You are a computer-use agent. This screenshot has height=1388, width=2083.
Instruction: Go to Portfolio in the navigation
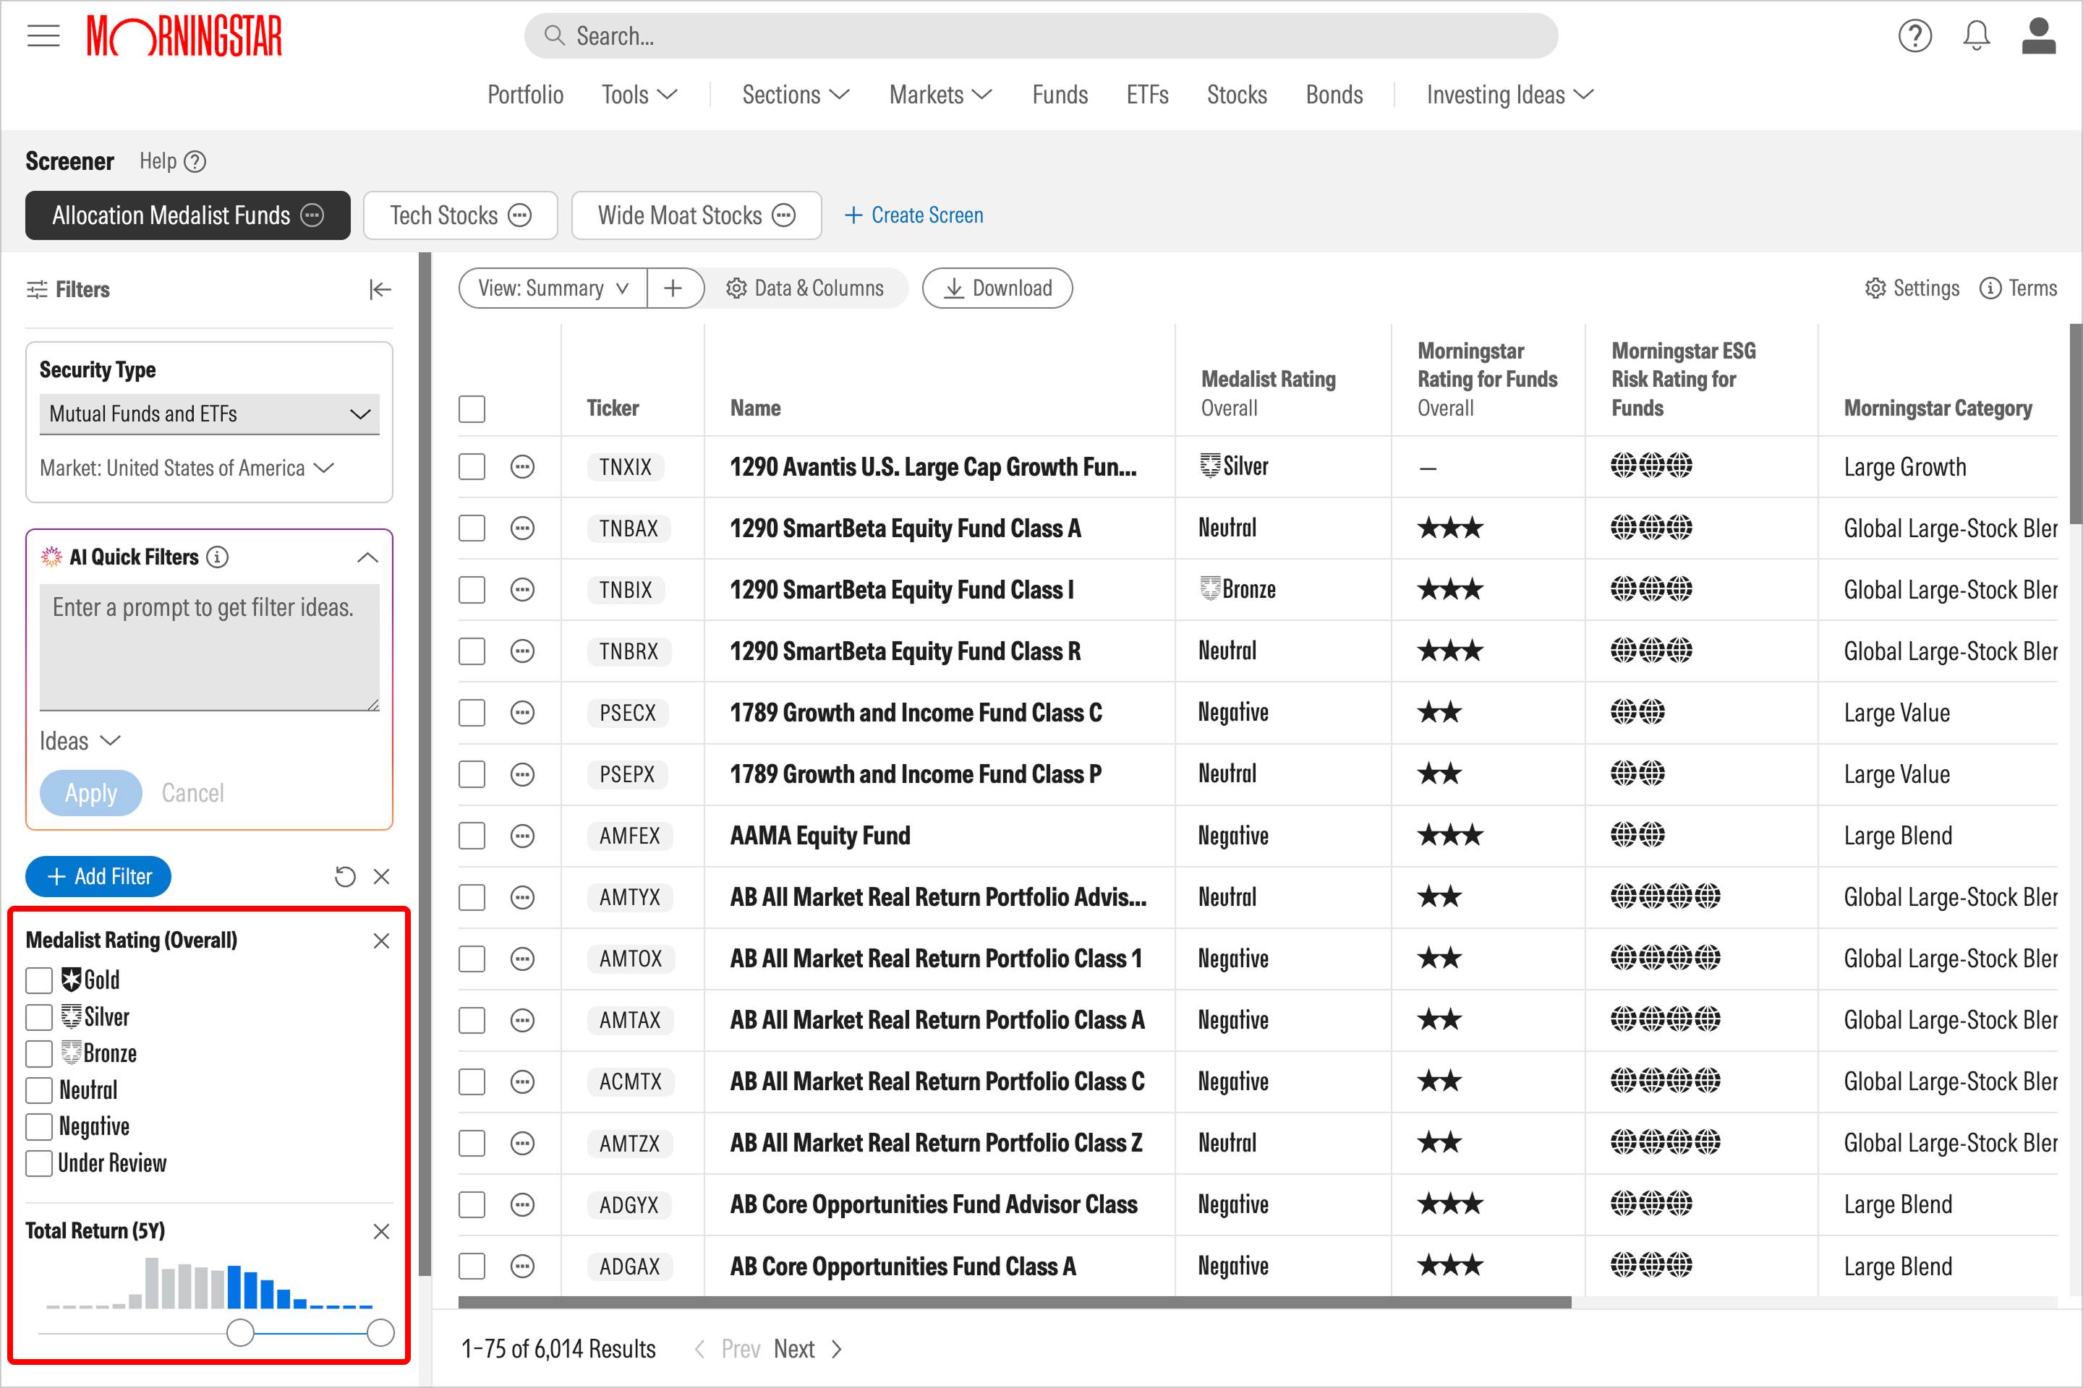tap(525, 95)
